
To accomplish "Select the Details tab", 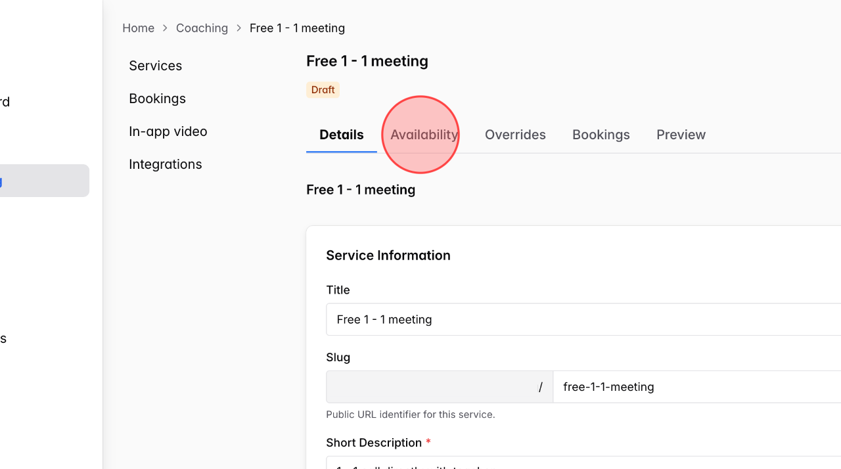I will click(342, 135).
